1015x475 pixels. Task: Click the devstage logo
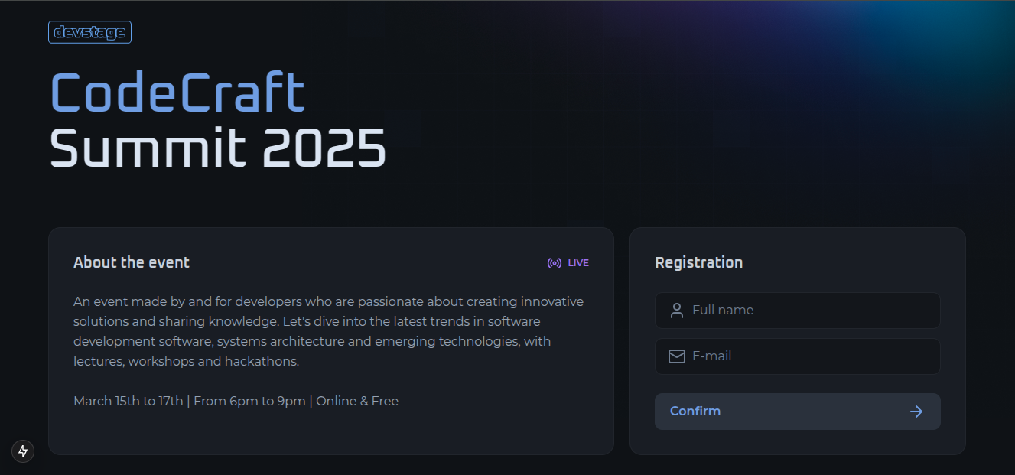coord(89,32)
